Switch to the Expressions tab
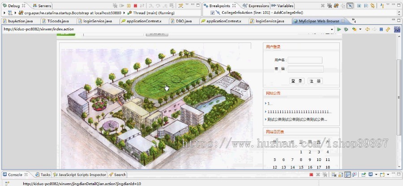This screenshot has height=186, width=403. (256, 6)
